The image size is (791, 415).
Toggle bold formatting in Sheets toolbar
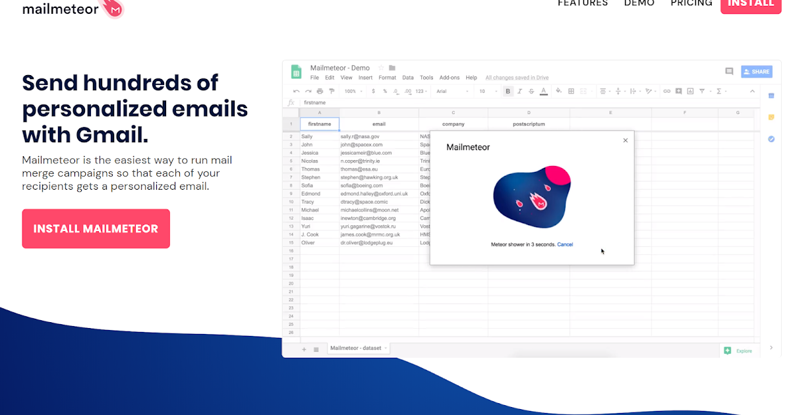click(508, 91)
